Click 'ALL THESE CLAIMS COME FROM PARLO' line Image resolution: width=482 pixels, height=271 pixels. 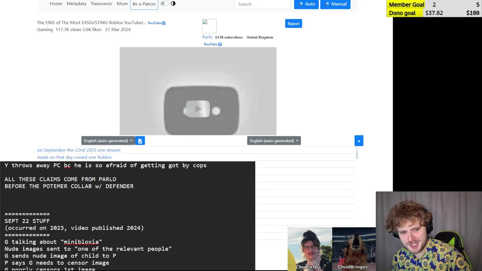coord(60,179)
